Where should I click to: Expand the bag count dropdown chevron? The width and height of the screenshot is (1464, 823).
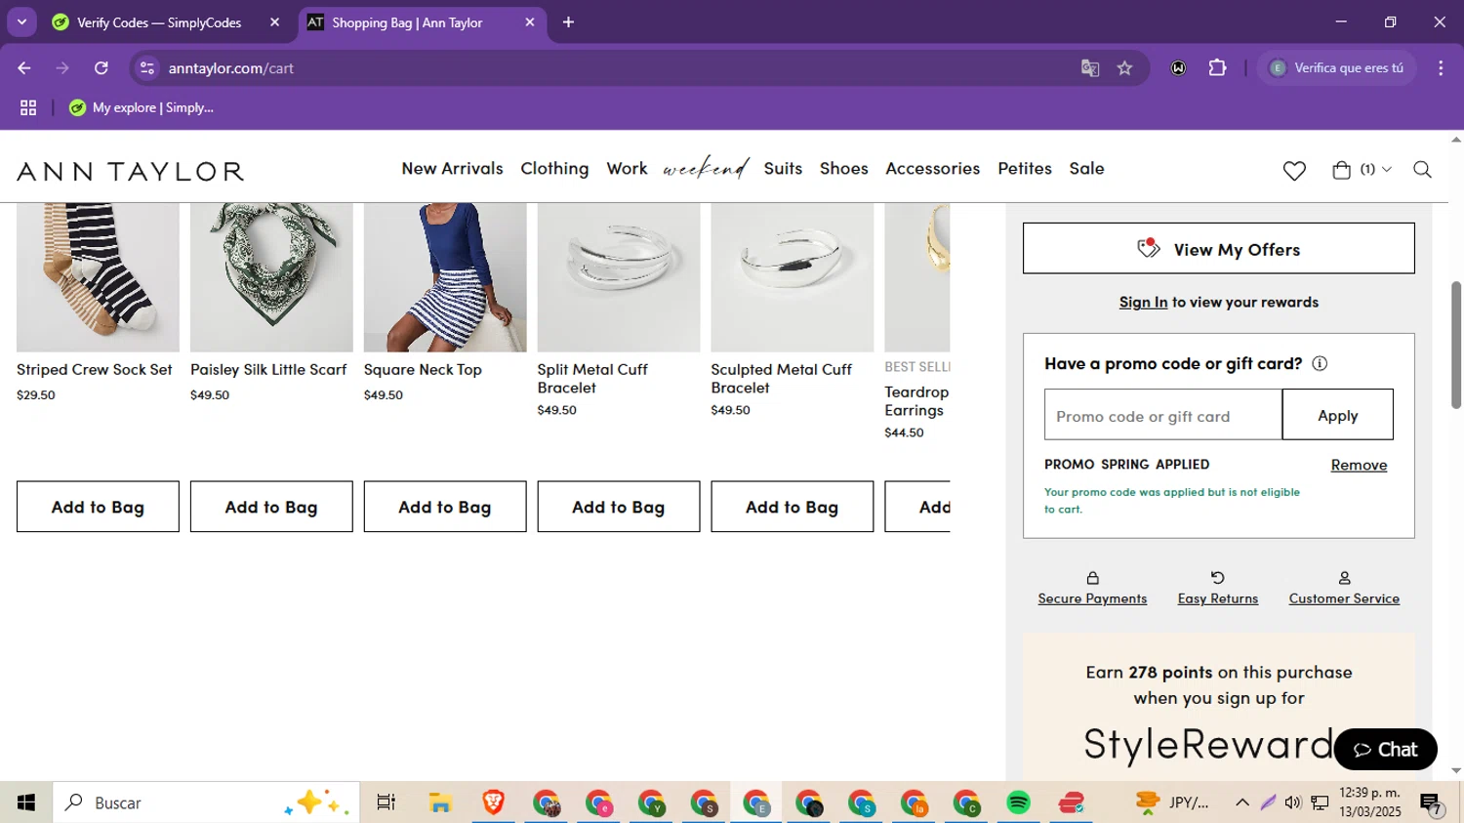[1386, 170]
